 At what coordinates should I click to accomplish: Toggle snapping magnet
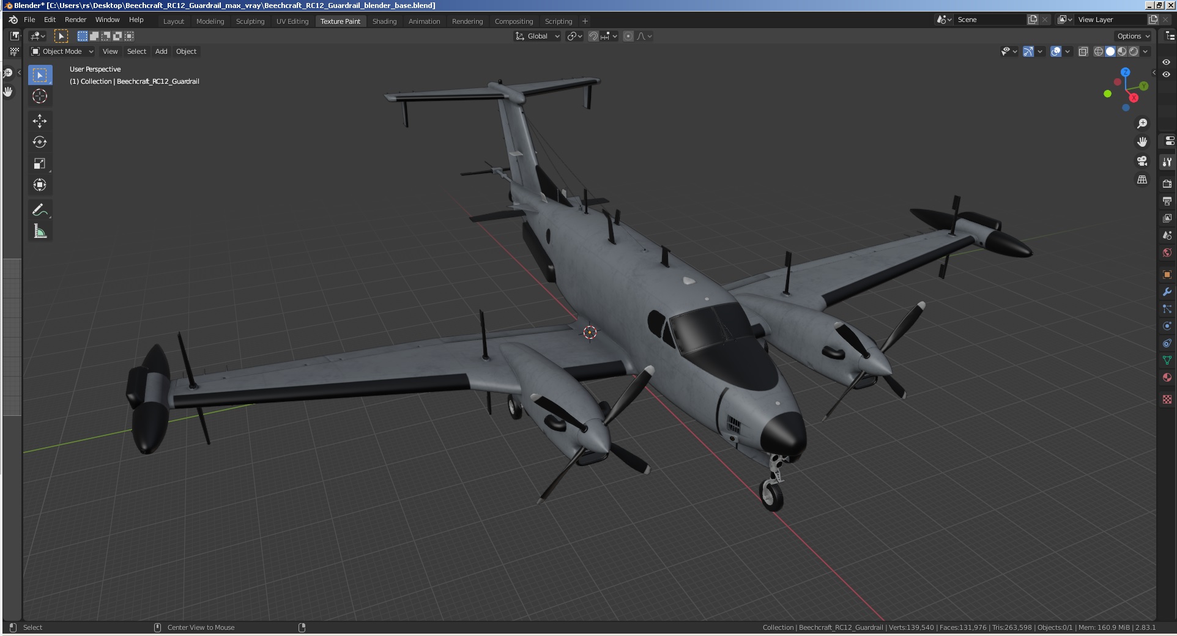[593, 36]
